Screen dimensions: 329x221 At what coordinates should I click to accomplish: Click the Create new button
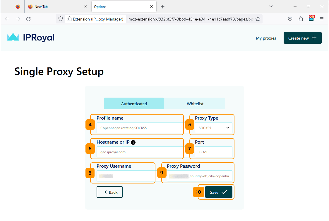click(303, 38)
